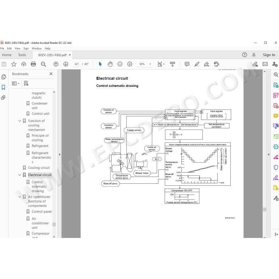Image resolution: width=279 pixels, height=279 pixels.
Task: Collapse Electrical circuit bookmark node
Action: (20, 175)
